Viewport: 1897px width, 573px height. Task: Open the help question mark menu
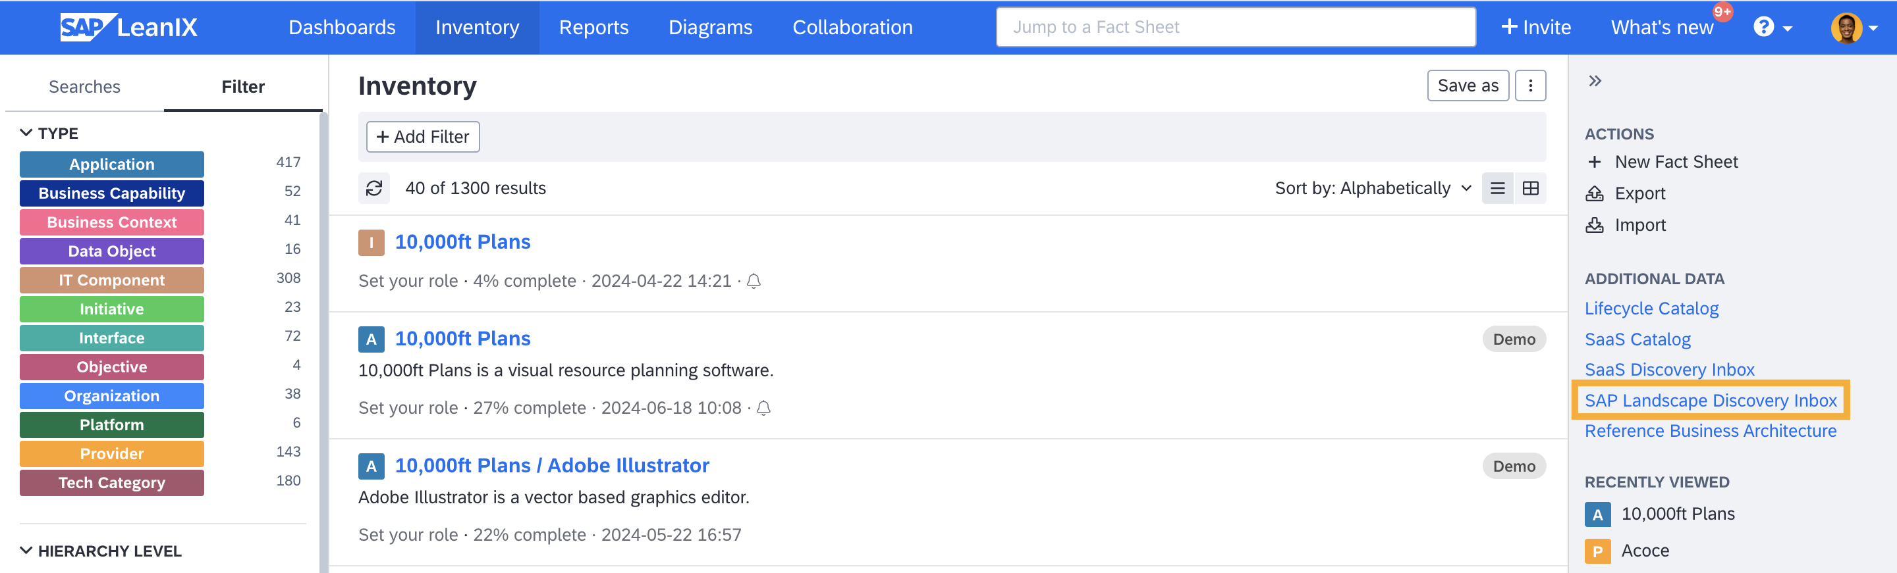1772,27
